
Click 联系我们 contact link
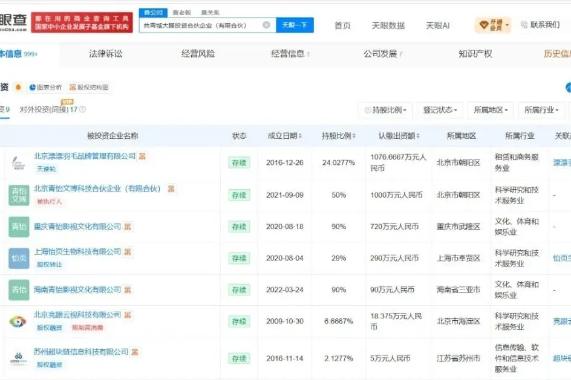[540, 25]
